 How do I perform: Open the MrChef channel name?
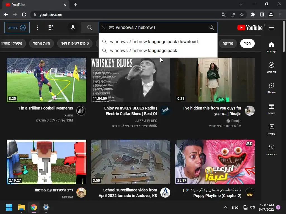tap(67, 197)
